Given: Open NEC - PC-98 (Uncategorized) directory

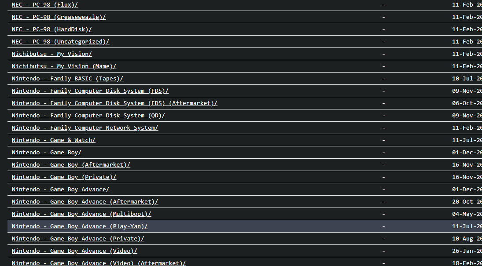Looking at the screenshot, I should [61, 41].
